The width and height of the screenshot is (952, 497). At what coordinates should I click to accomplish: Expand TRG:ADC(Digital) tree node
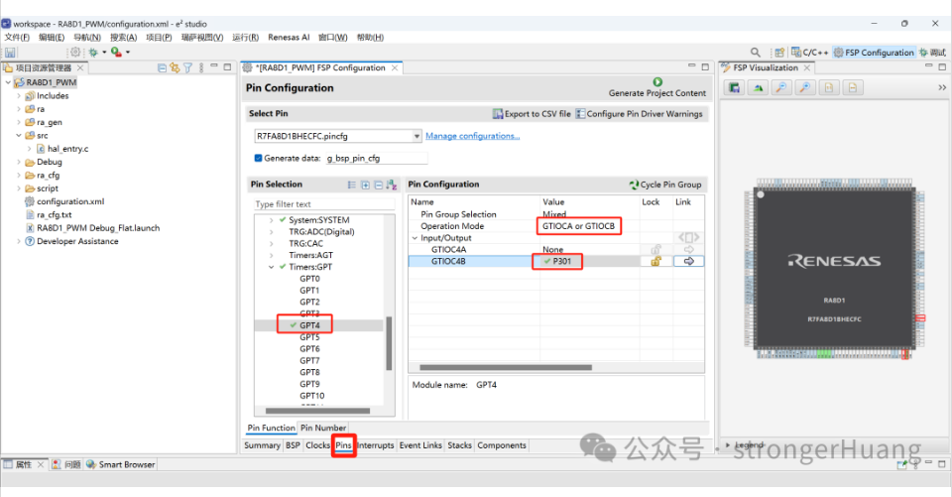click(x=271, y=231)
